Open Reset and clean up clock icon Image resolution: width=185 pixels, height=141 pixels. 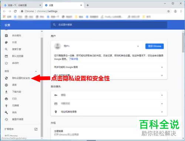(x=6, y=119)
